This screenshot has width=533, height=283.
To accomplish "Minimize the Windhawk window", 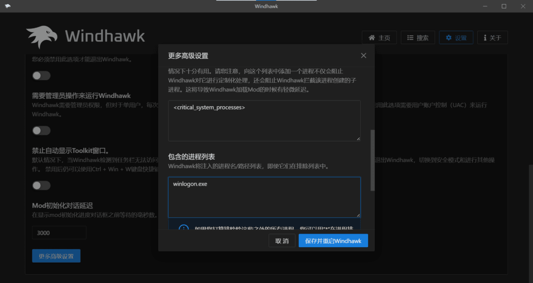I will tap(485, 6).
